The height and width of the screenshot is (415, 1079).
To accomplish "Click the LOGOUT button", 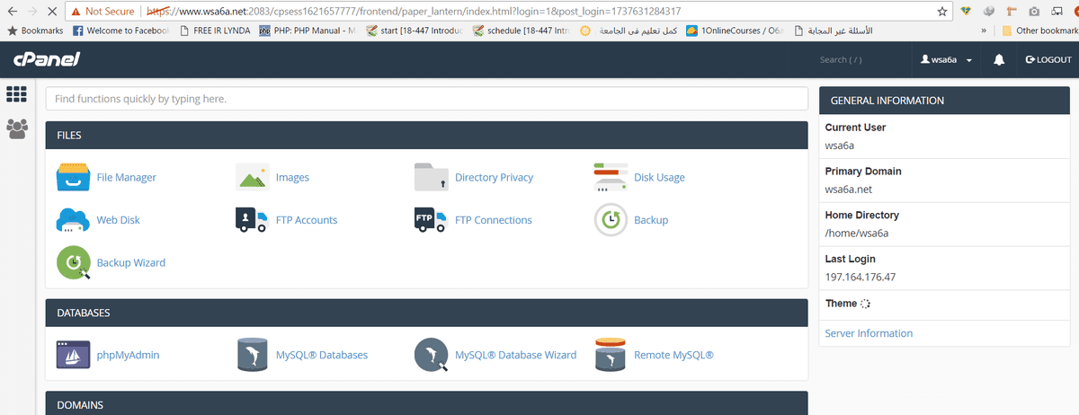I will click(1048, 59).
